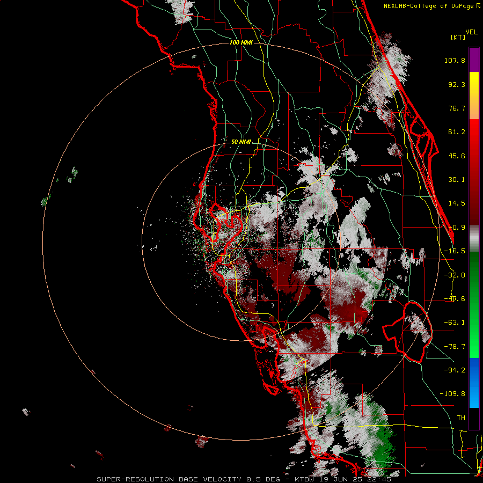
Task: Click the [KT] units label
Action: (x=458, y=37)
